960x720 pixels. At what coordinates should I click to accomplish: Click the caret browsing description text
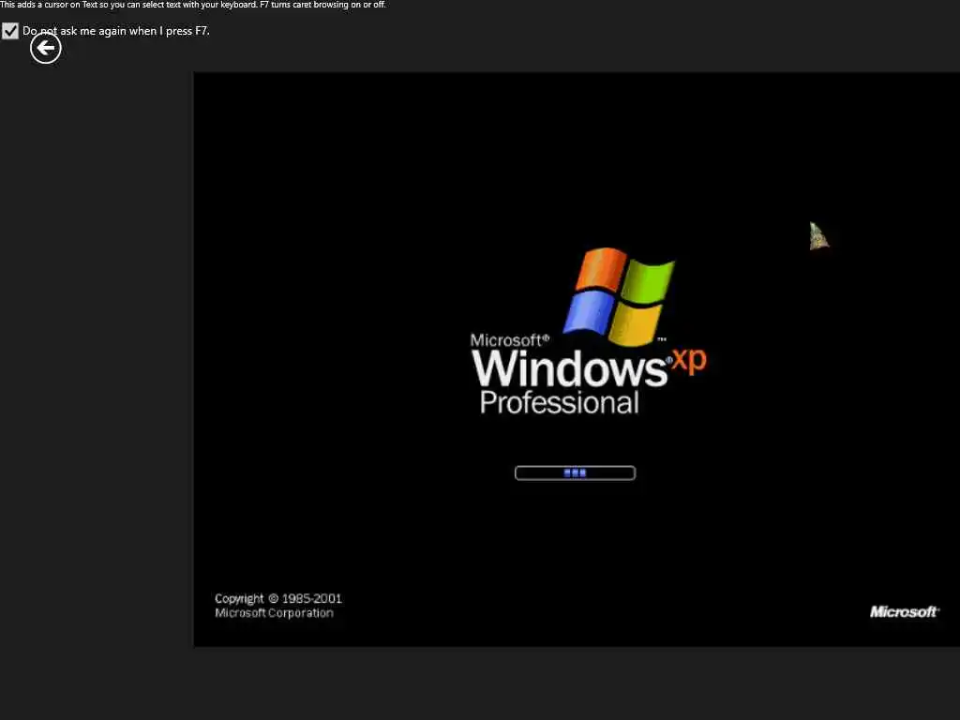tap(193, 5)
